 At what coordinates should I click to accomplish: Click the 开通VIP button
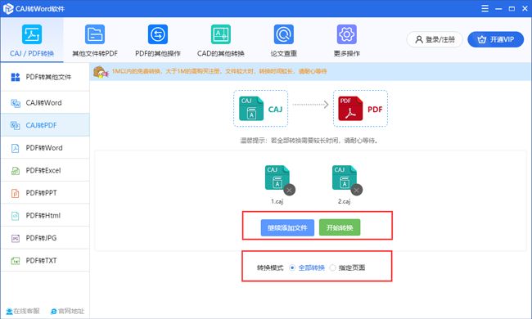[495, 39]
